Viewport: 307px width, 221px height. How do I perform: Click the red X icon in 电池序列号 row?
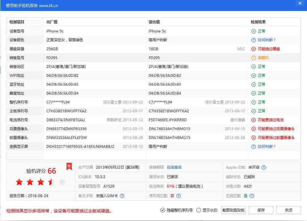pos(254,120)
